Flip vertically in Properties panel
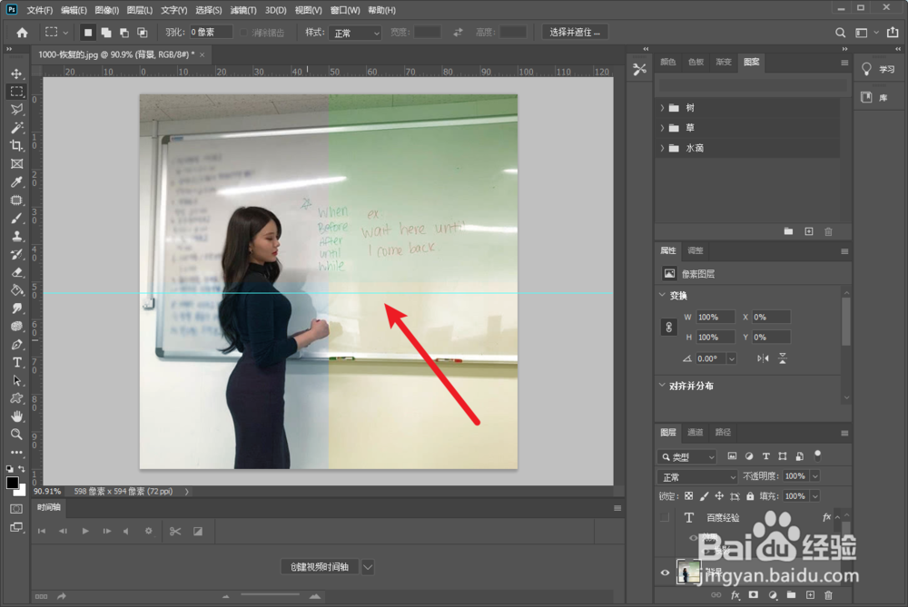This screenshot has width=908, height=607. pyautogui.click(x=783, y=358)
